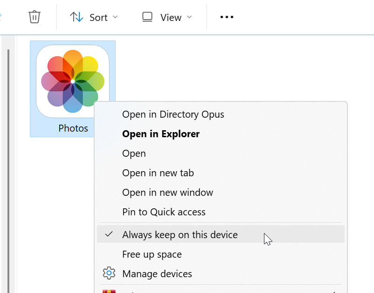374x293 pixels.
Task: Click the Sort button label
Action: (98, 17)
